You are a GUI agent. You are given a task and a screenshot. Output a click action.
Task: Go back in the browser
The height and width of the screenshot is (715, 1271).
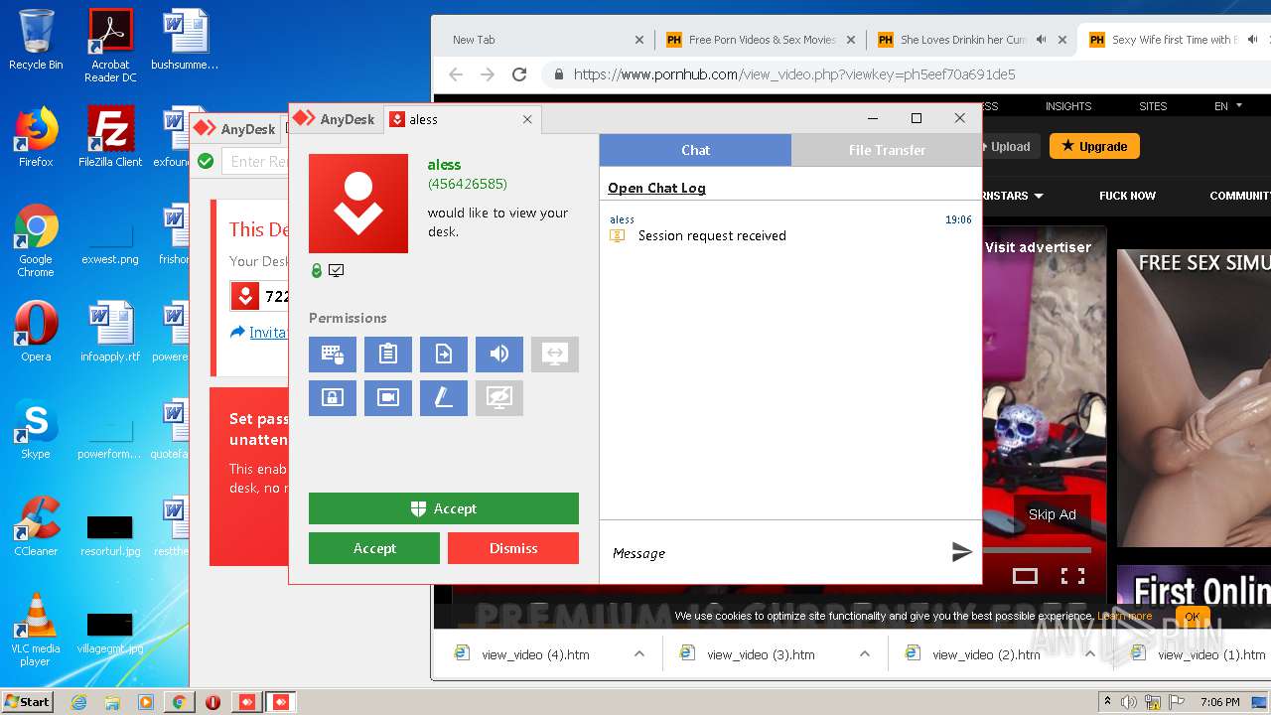pyautogui.click(x=456, y=74)
